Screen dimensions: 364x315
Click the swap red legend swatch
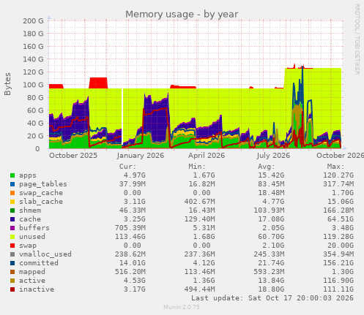coord(12,246)
